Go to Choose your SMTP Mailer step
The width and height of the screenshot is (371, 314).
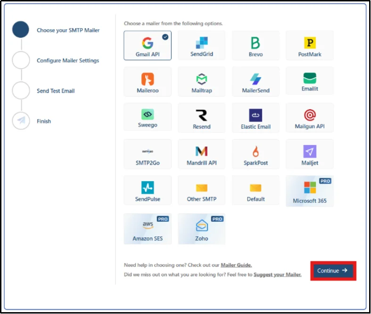tap(68, 30)
